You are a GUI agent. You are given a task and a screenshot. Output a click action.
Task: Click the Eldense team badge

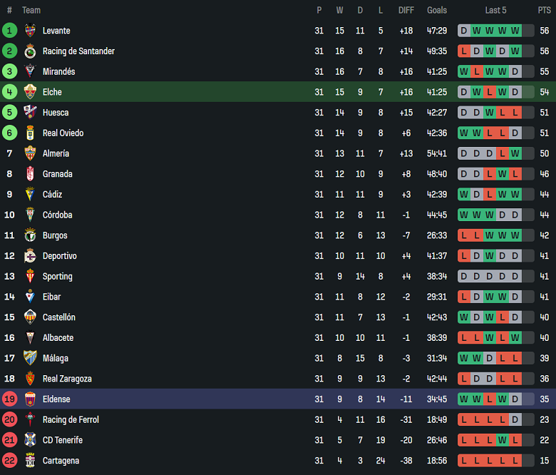(30, 399)
